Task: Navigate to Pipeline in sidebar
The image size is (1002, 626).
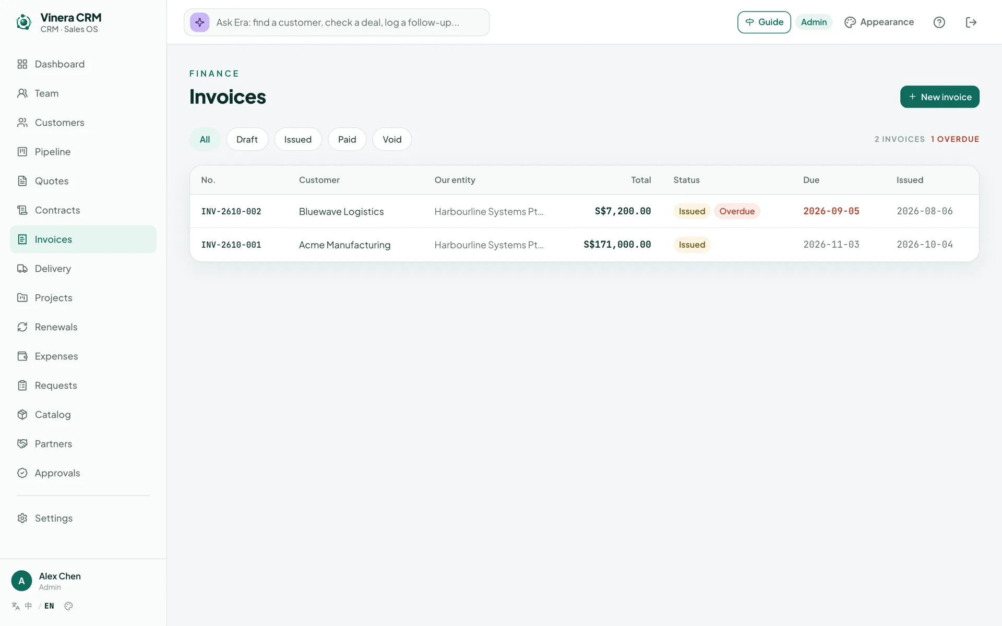Action: (x=83, y=152)
